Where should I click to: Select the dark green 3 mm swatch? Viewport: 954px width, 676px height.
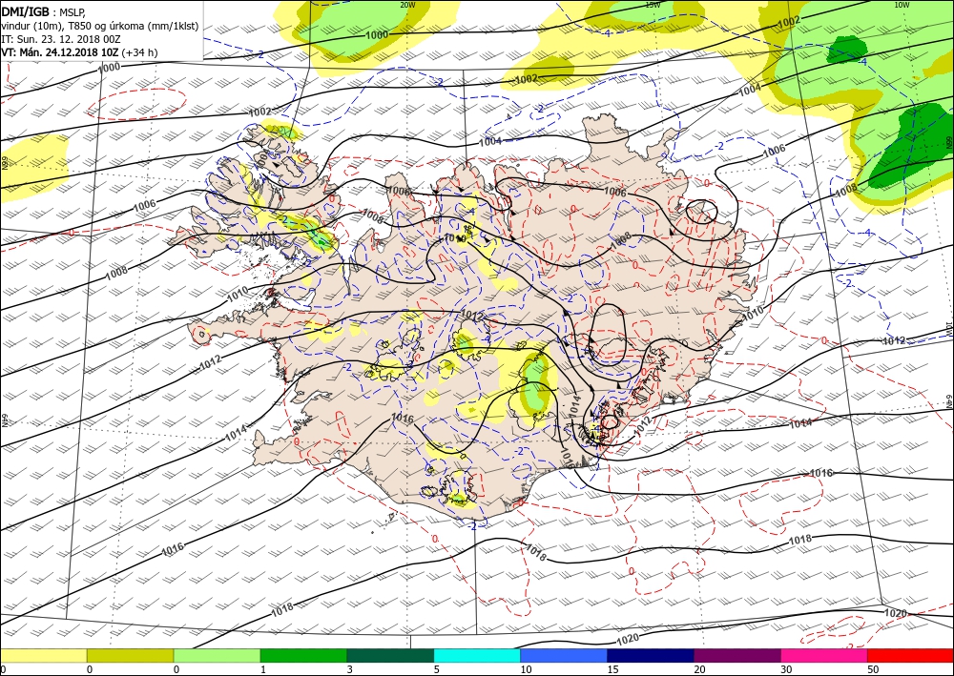390,655
